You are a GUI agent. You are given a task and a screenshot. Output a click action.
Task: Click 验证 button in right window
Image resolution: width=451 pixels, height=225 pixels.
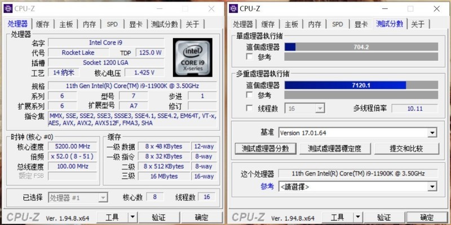pyautogui.click(x=384, y=217)
